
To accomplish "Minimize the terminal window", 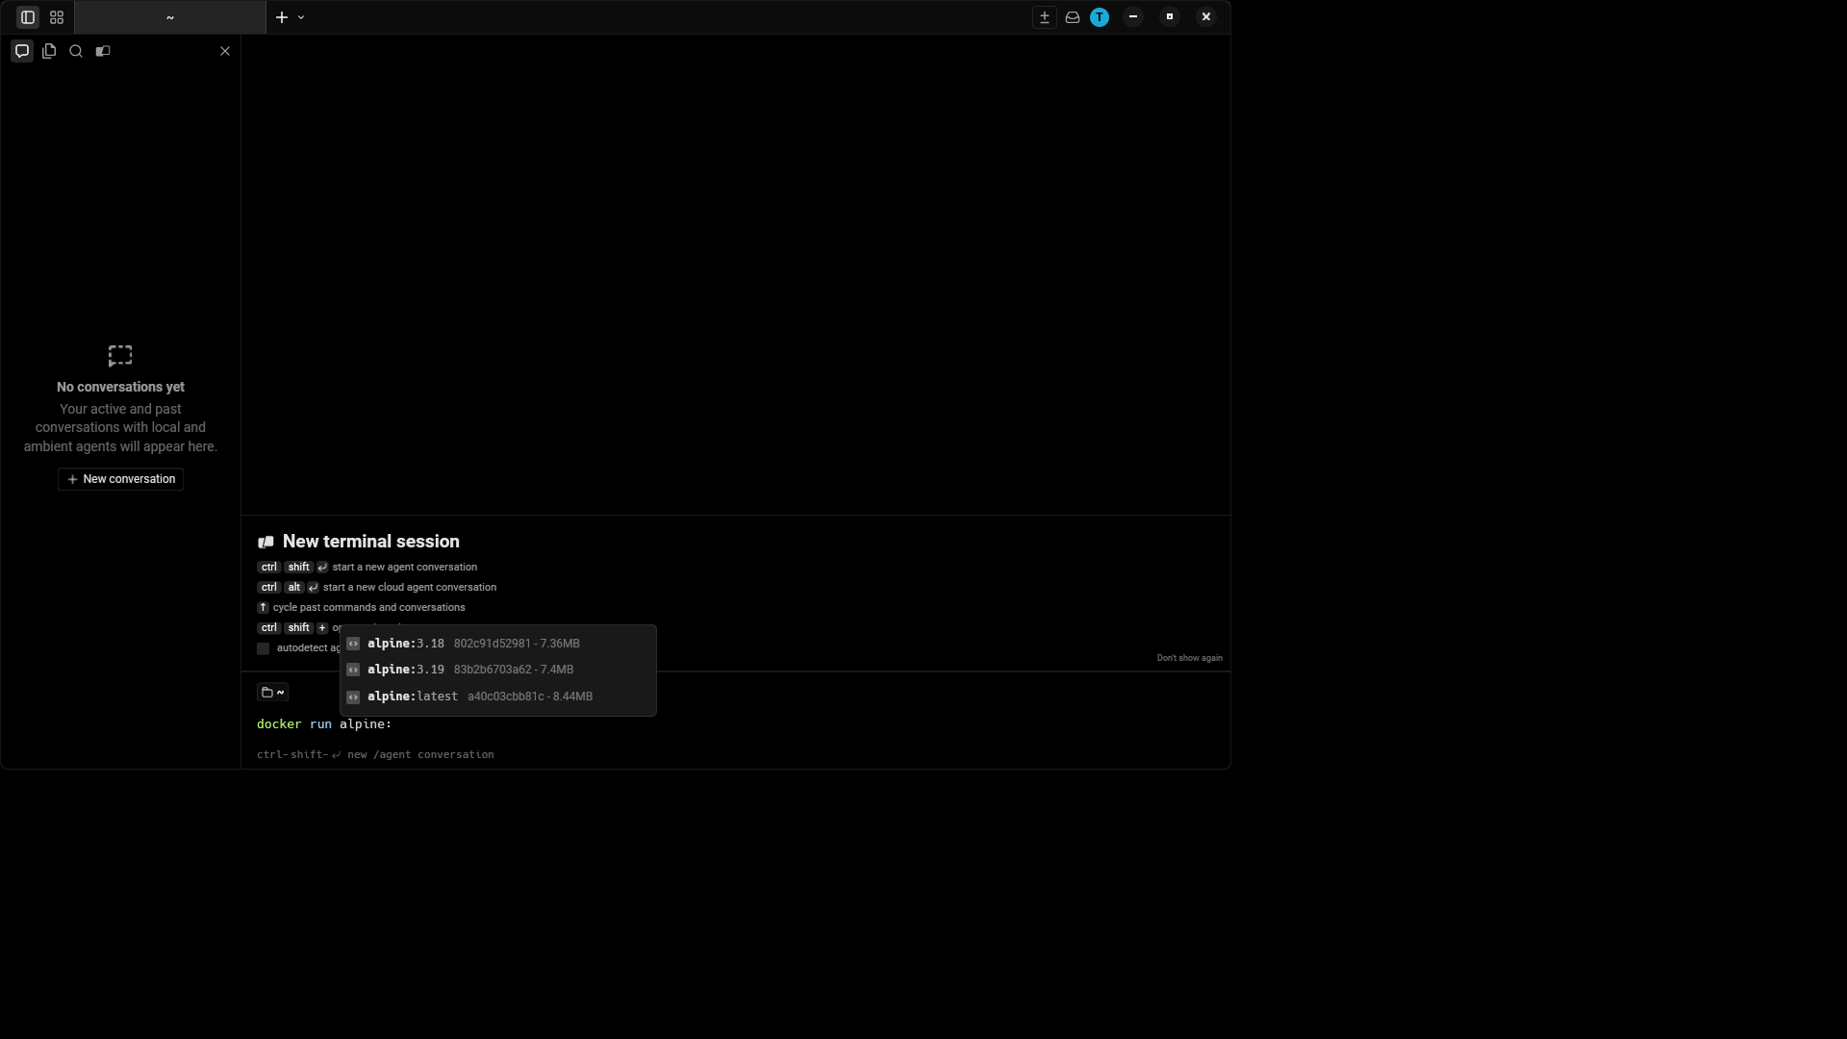I will click(x=1133, y=17).
